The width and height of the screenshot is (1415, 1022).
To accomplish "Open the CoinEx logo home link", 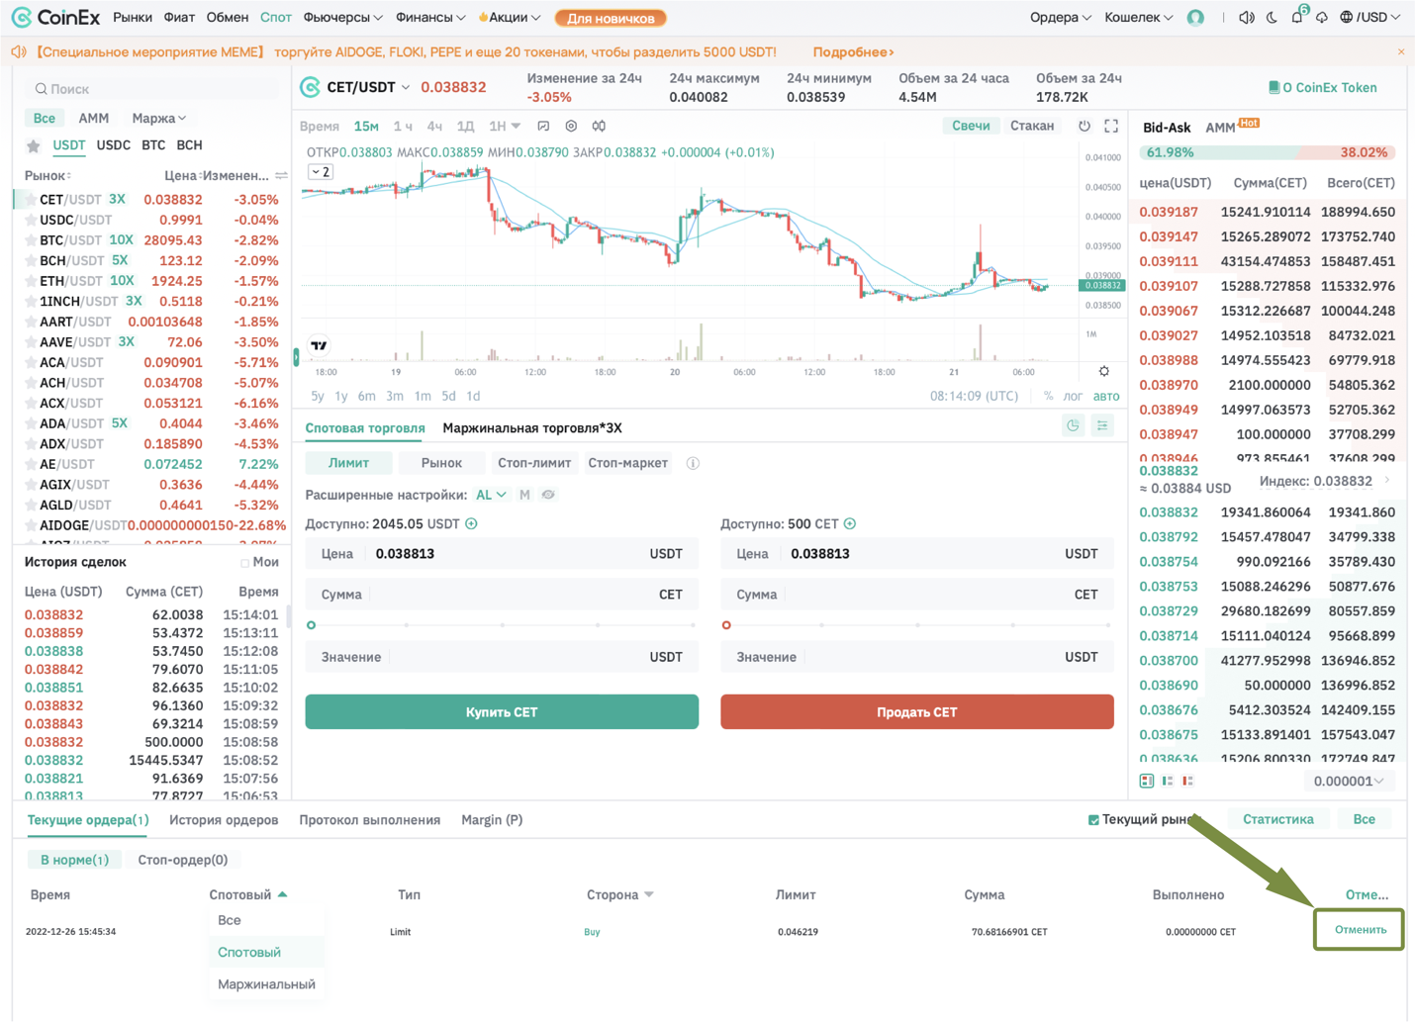I will 55,17.
